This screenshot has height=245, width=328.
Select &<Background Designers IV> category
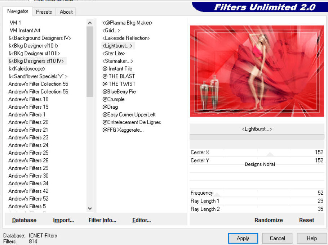click(40, 38)
